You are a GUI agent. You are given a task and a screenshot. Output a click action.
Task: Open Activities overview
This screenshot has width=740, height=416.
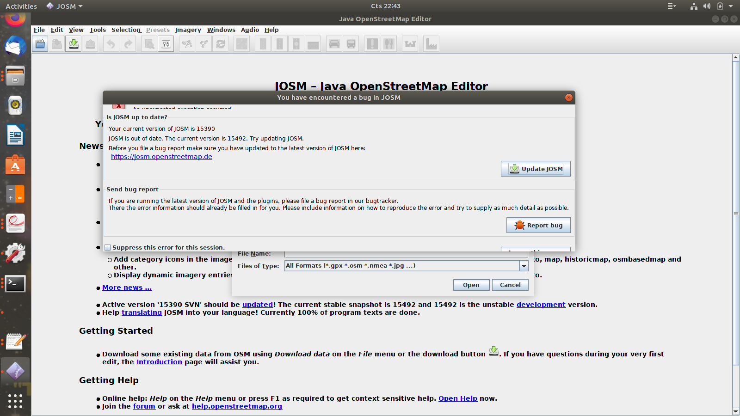click(21, 6)
